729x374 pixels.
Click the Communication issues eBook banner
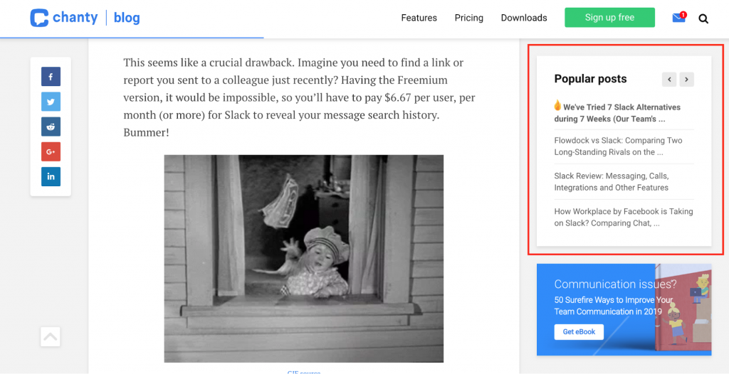point(624,310)
